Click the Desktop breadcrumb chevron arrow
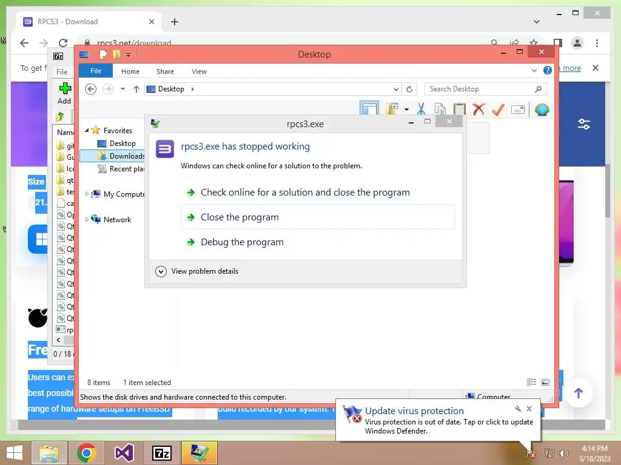The image size is (621, 465). coord(192,89)
